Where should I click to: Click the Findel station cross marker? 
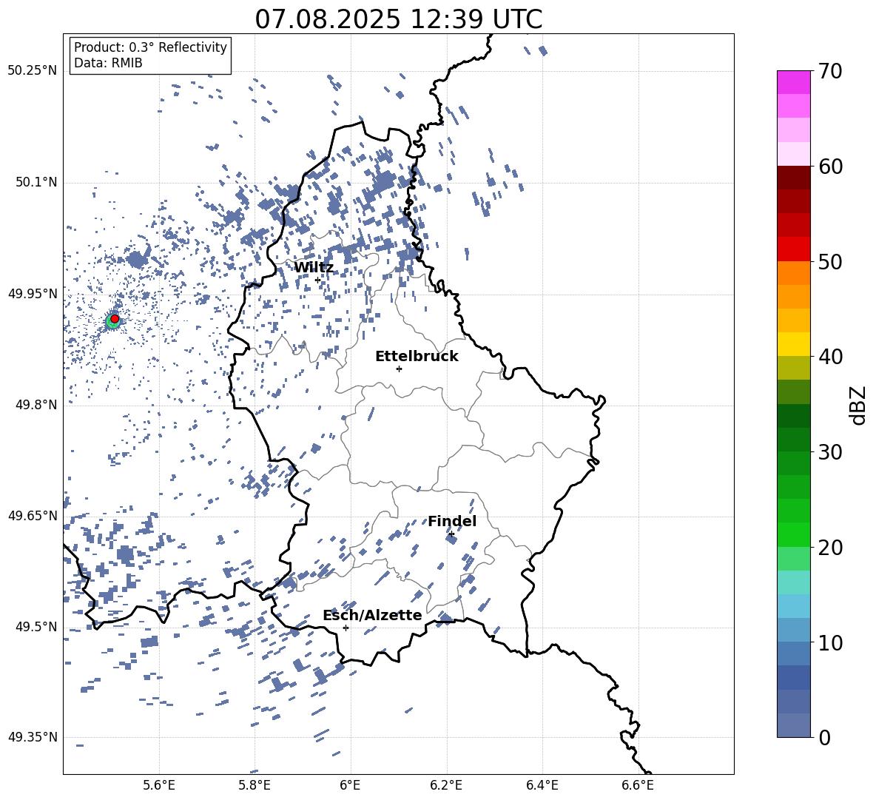click(451, 534)
